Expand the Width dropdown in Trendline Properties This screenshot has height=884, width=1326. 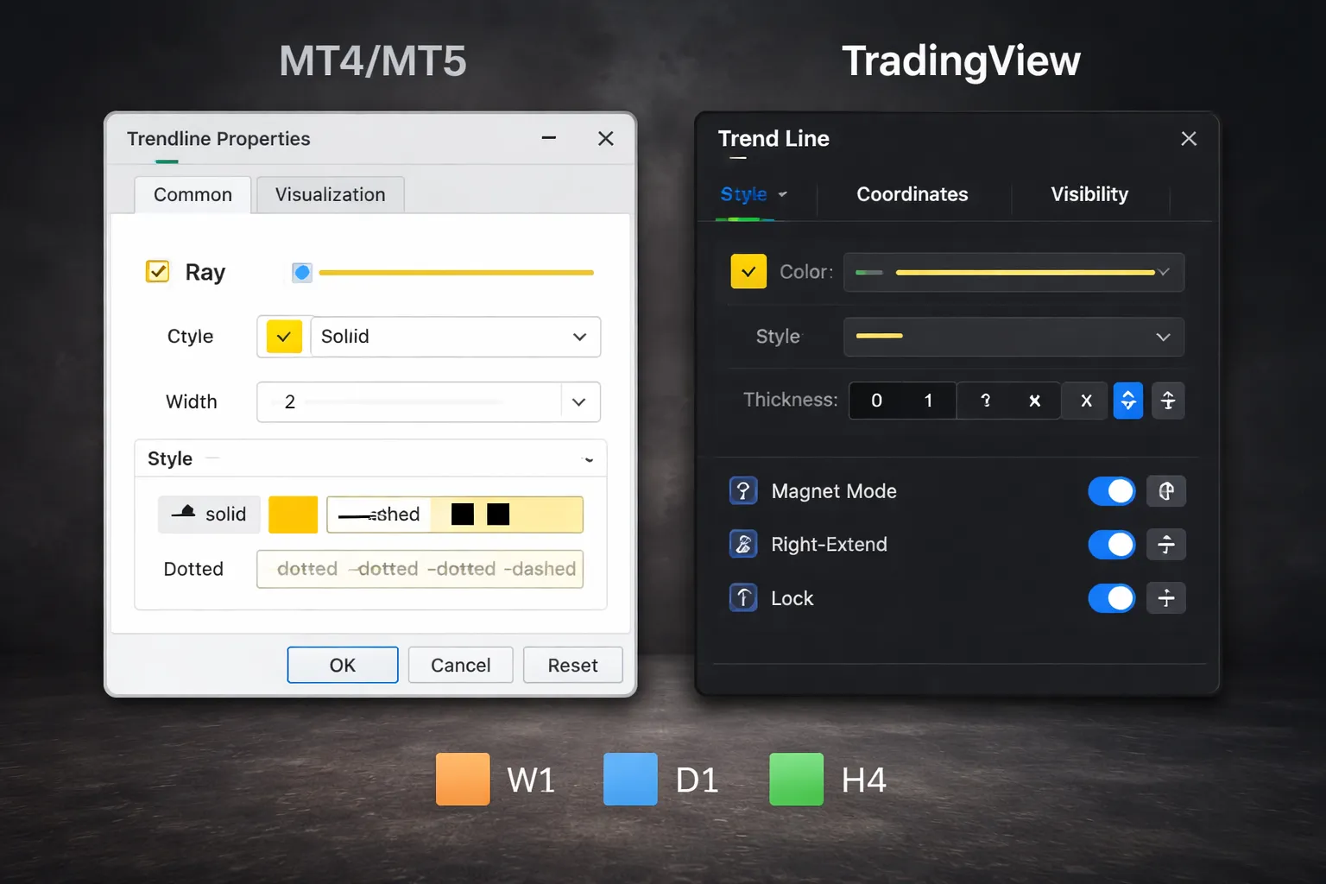579,401
